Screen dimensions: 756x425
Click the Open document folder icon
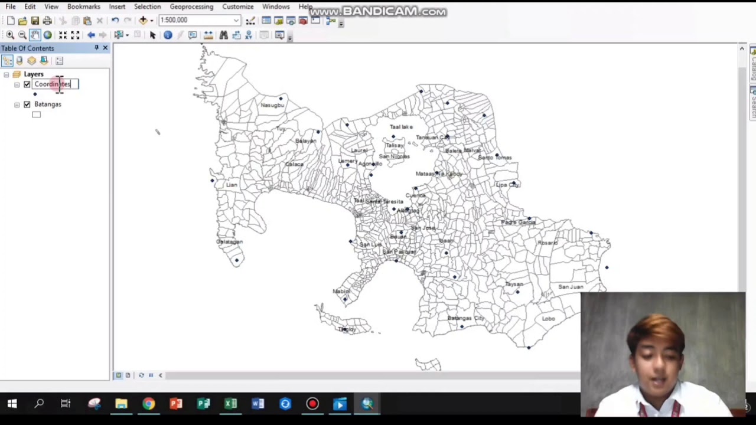(x=22, y=21)
